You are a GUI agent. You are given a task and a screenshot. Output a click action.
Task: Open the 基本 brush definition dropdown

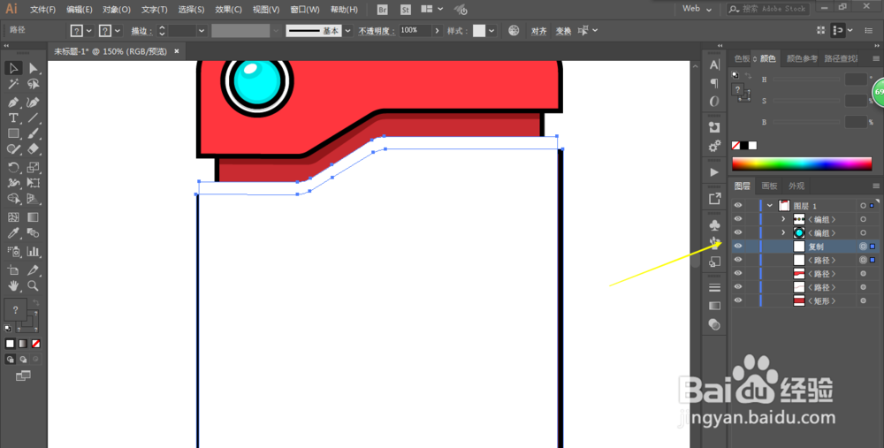point(347,31)
